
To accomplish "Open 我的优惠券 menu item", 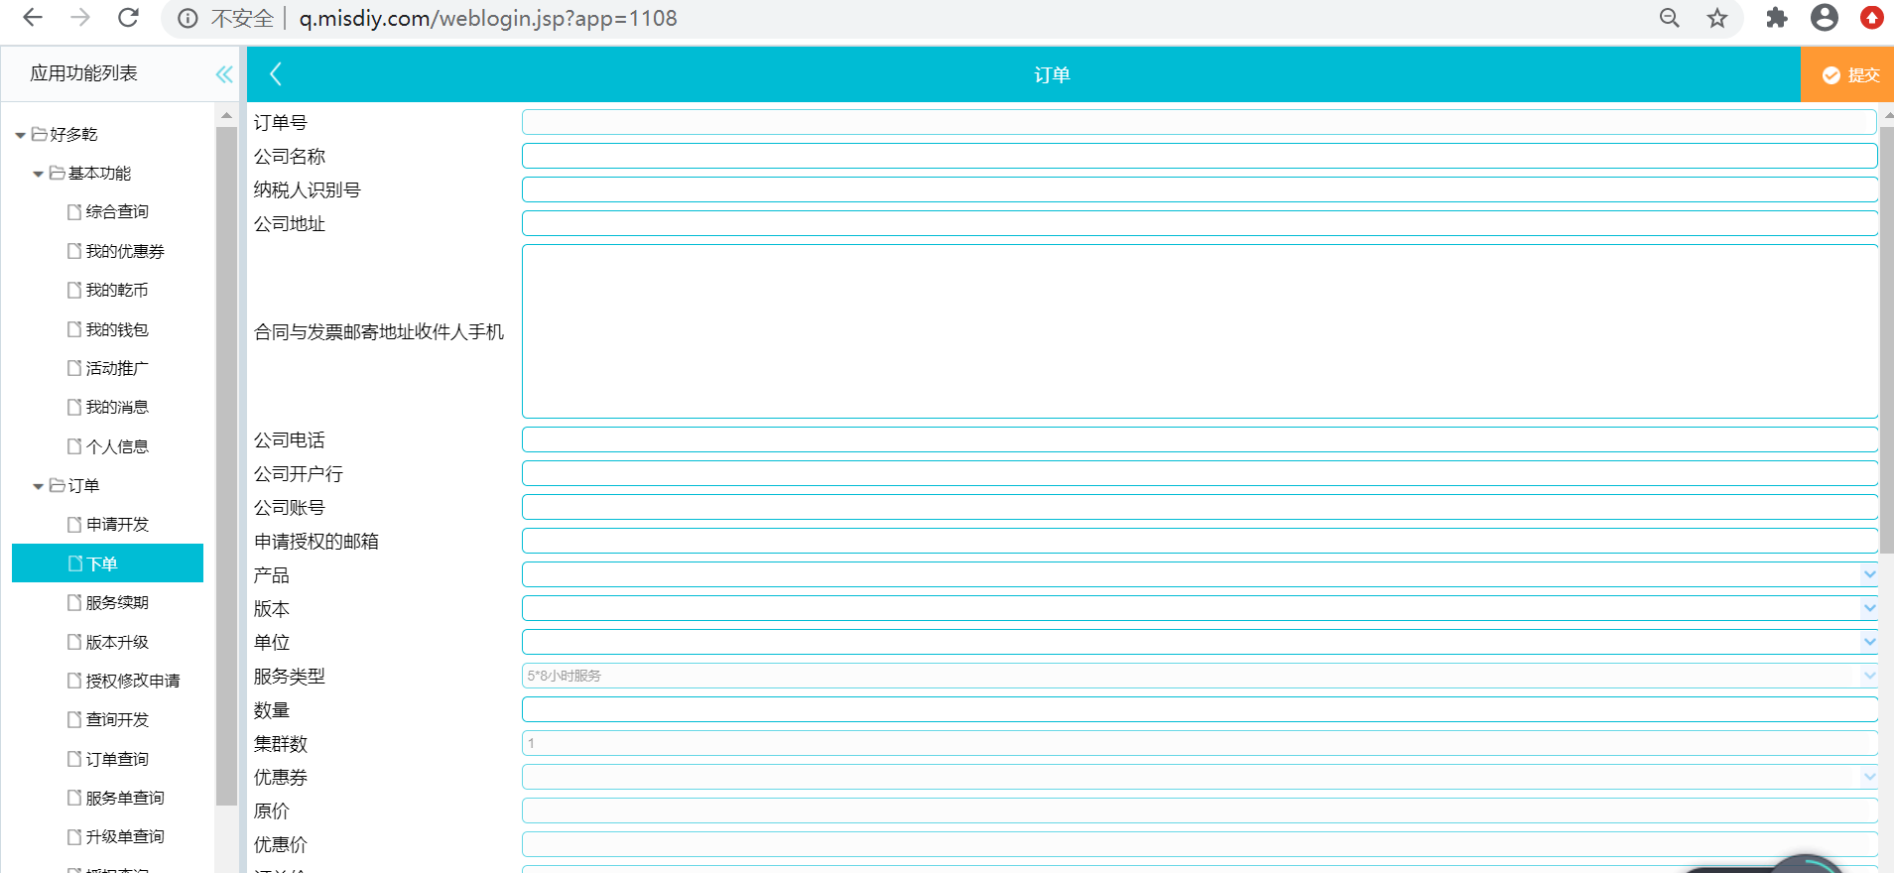I will tap(116, 252).
